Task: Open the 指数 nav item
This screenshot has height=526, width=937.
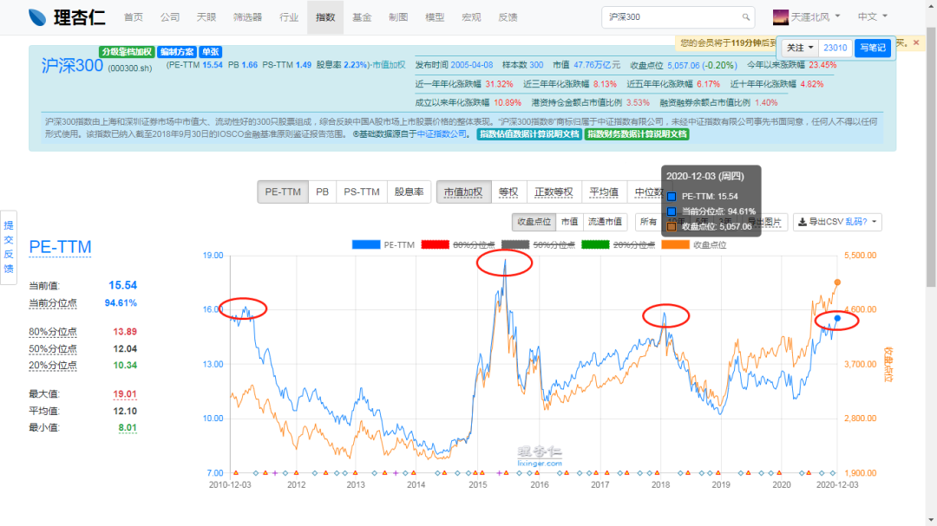Action: [325, 17]
